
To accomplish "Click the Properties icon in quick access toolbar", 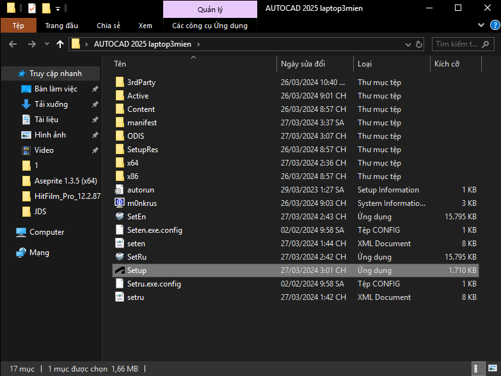I will tap(32, 8).
